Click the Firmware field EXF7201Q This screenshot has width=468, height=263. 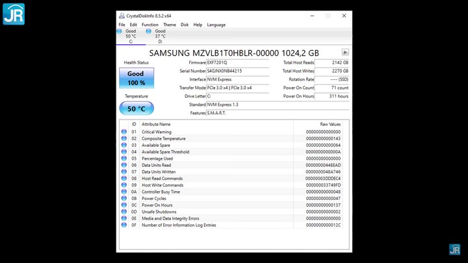(238, 62)
